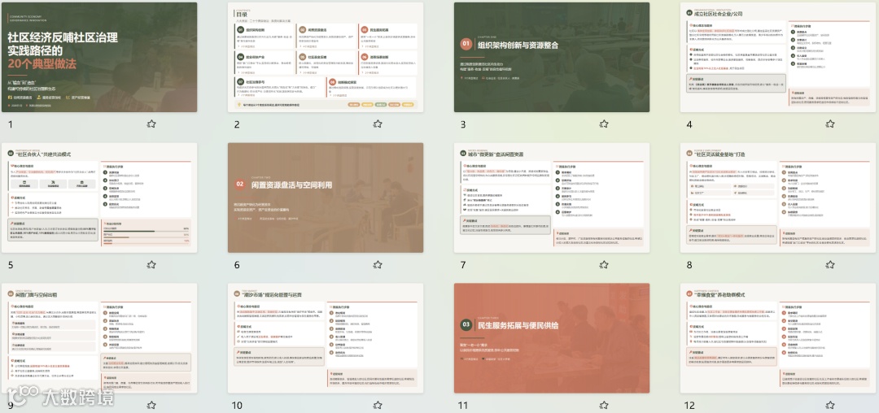Click slide number 4 label
The image size is (879, 413).
click(689, 125)
